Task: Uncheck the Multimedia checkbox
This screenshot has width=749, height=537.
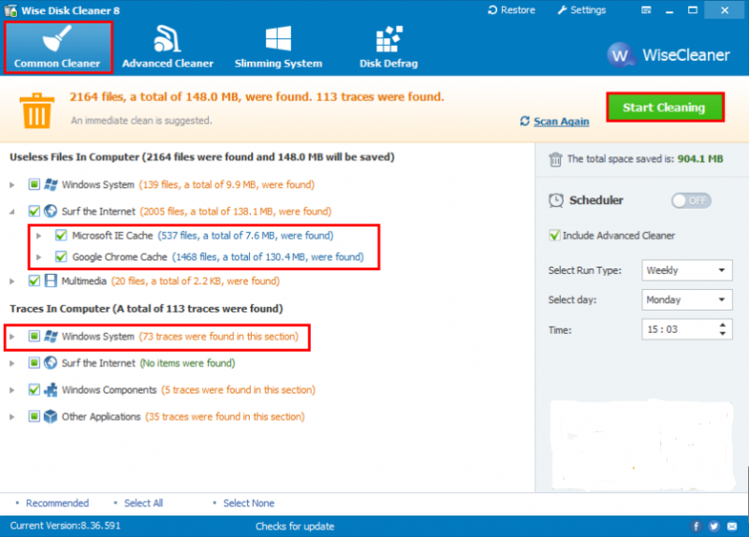Action: tap(34, 281)
